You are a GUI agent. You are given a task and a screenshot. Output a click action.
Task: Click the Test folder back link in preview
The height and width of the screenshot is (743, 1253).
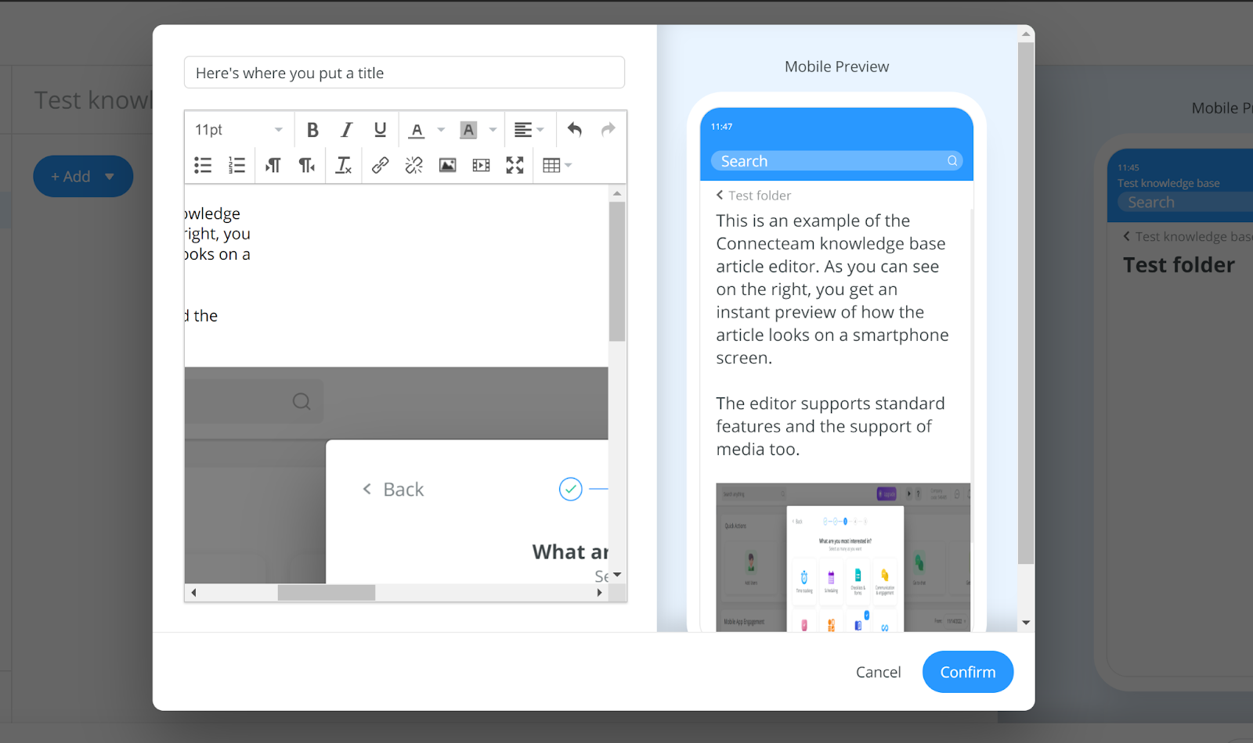[x=753, y=196]
